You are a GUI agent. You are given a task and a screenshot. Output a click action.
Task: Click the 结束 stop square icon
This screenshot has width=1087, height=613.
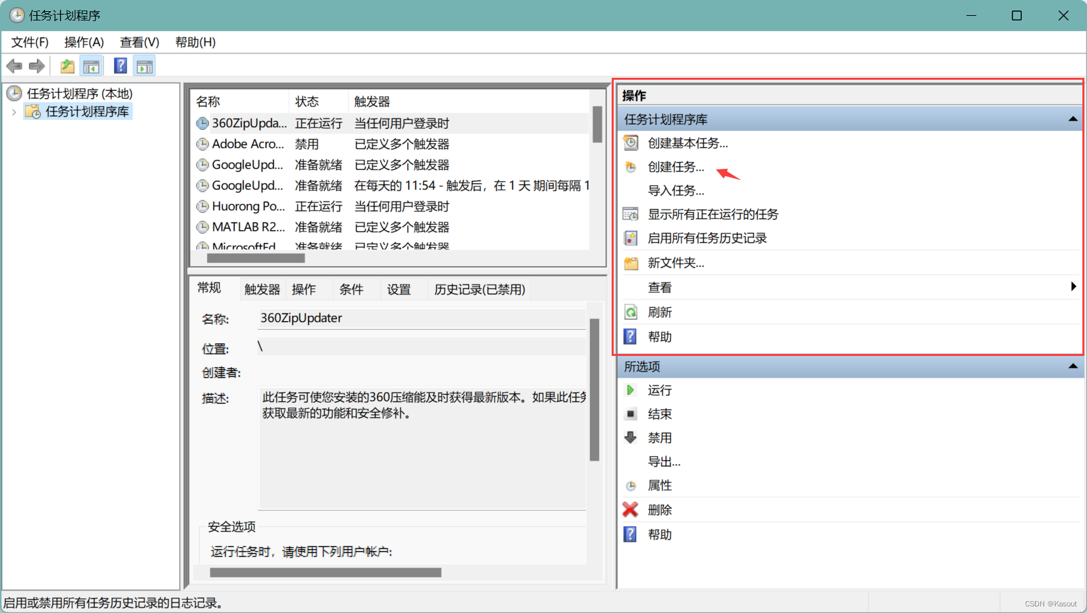(631, 414)
